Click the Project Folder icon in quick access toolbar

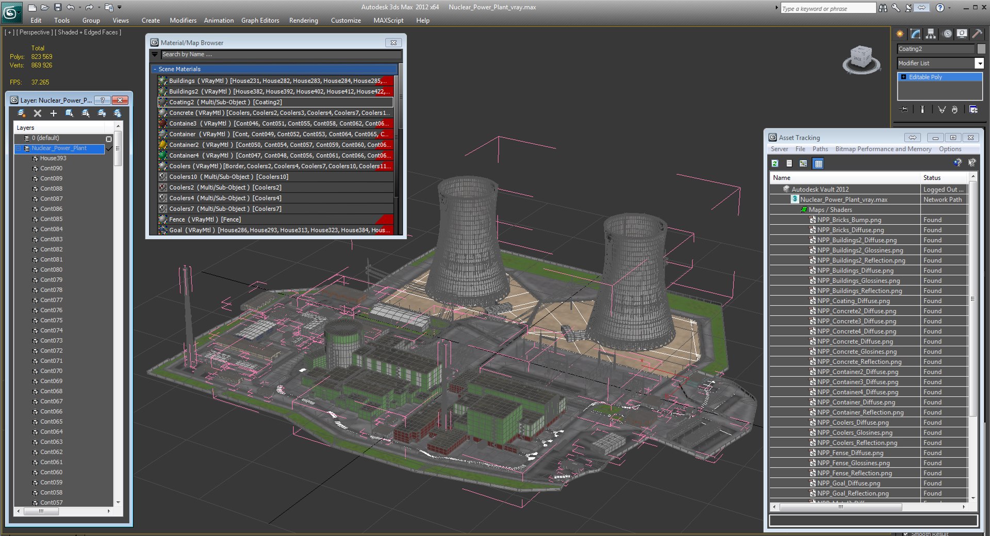click(x=108, y=8)
